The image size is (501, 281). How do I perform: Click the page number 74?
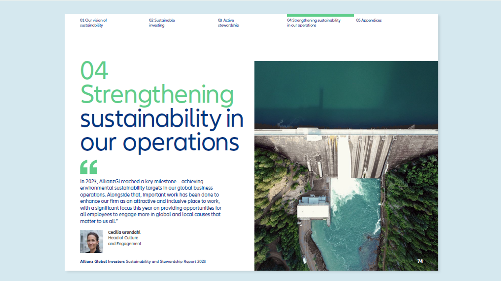pos(420,261)
